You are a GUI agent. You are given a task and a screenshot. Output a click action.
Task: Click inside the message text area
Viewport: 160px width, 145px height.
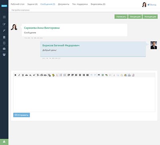pos(84,95)
